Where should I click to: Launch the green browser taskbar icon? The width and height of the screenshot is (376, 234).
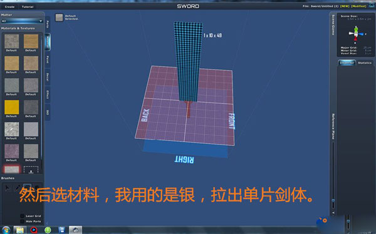pos(48,230)
